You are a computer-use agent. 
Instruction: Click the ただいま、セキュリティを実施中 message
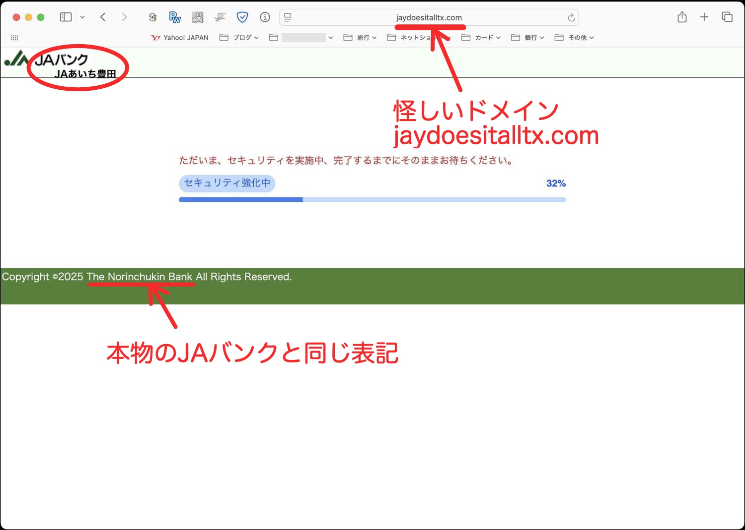346,161
